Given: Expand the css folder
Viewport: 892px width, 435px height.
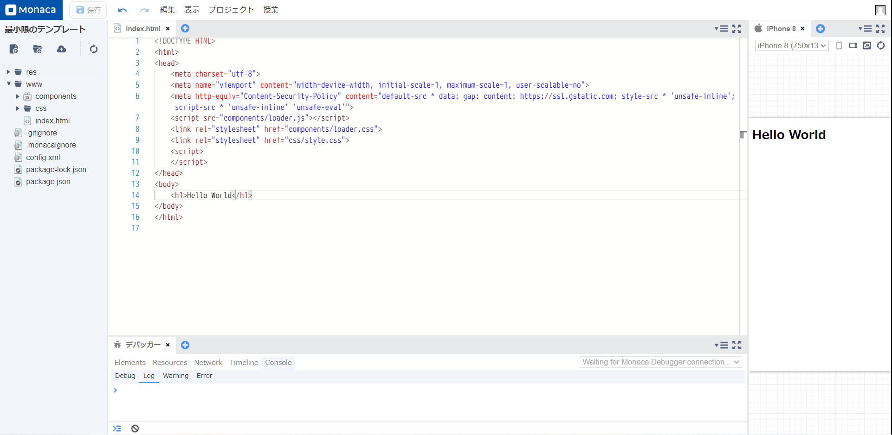Looking at the screenshot, I should (x=18, y=108).
